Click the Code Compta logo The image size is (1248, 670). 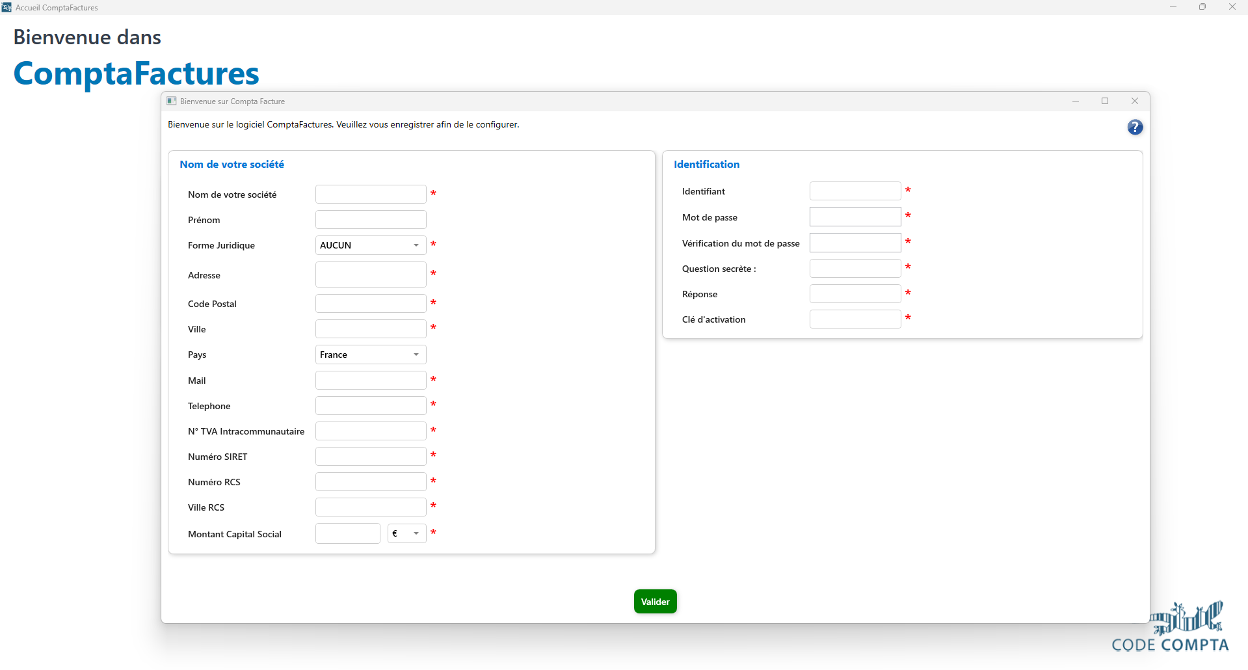1171,626
